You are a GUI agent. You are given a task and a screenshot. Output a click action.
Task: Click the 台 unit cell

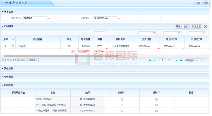click(x=69, y=46)
